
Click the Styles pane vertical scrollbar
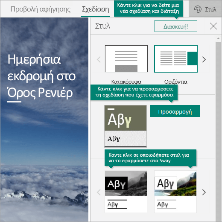tap(218, 131)
